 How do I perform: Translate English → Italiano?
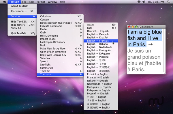pos(101,44)
